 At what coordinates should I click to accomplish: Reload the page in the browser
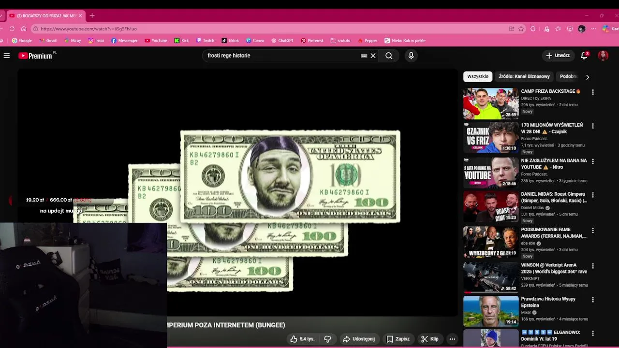point(12,29)
